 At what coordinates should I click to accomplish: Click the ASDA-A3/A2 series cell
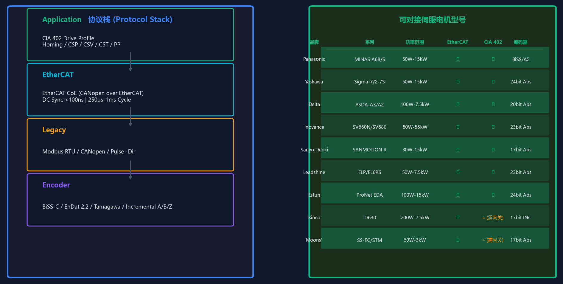click(370, 105)
